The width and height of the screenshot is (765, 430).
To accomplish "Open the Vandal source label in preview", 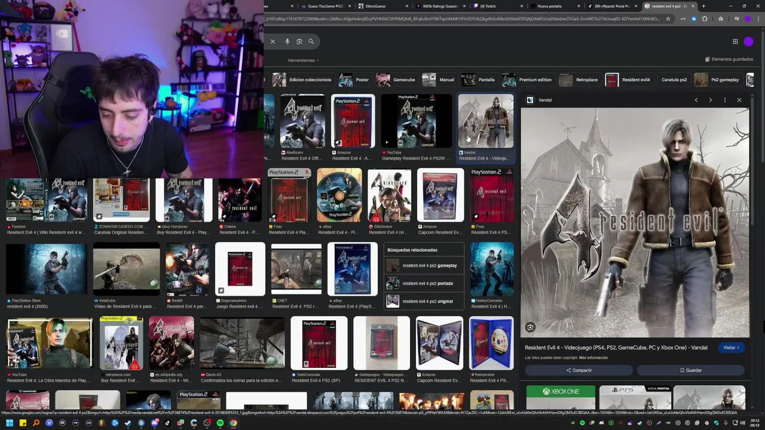I will tap(540, 100).
